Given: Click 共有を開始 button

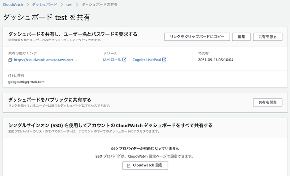Looking at the screenshot, I should (268, 102).
